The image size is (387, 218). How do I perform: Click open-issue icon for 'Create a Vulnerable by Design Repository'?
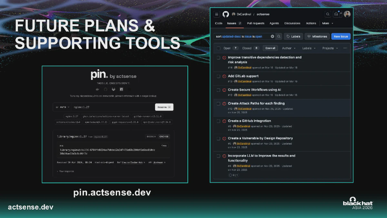pos(224,138)
